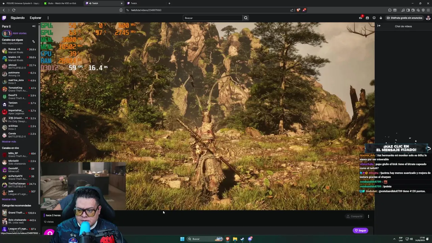The height and width of the screenshot is (243, 432).
Task: Show more live channels (Mostrar más)
Action: click(9, 199)
